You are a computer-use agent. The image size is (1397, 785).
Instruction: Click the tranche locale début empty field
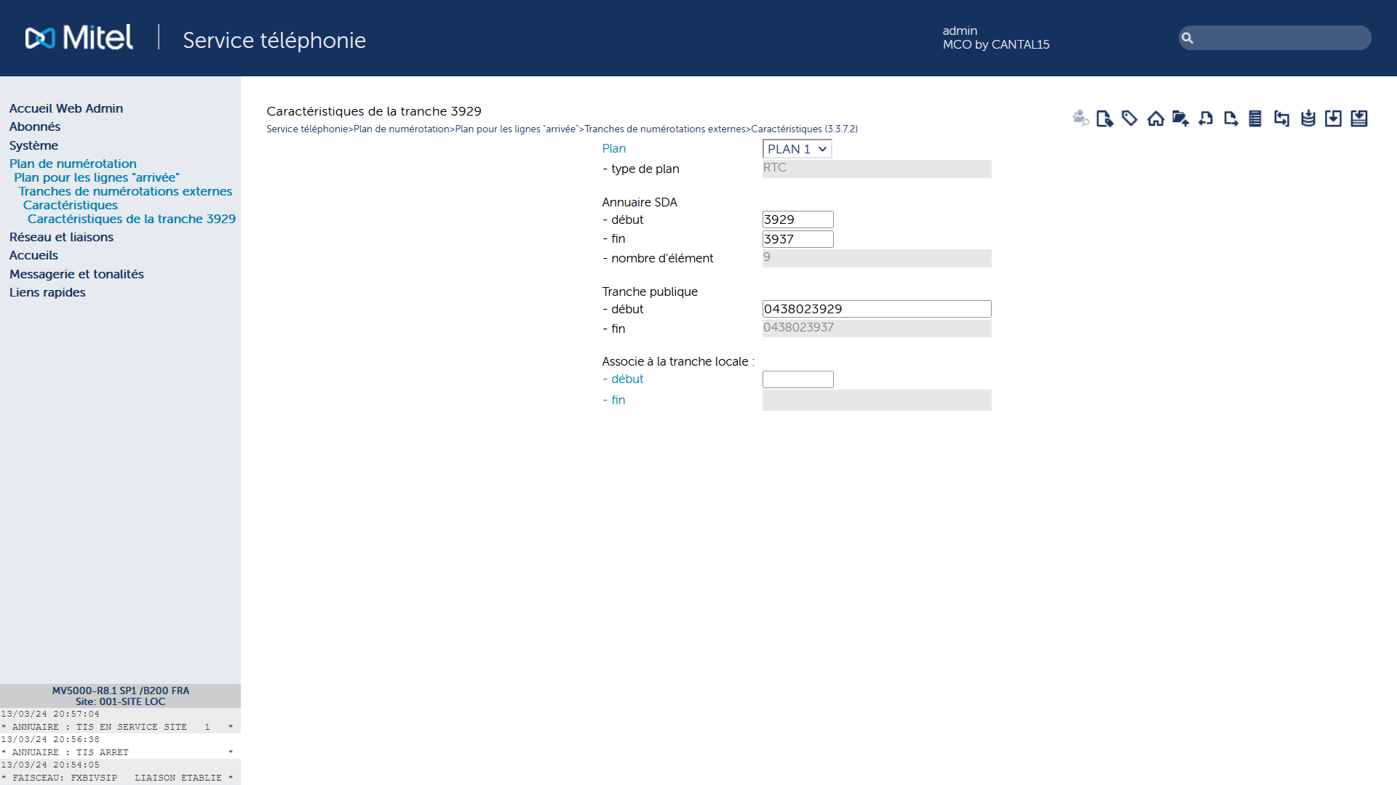tap(797, 379)
